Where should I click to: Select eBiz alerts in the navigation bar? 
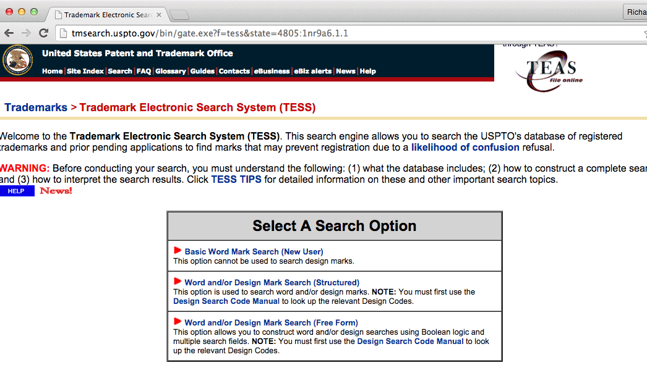pyautogui.click(x=312, y=72)
